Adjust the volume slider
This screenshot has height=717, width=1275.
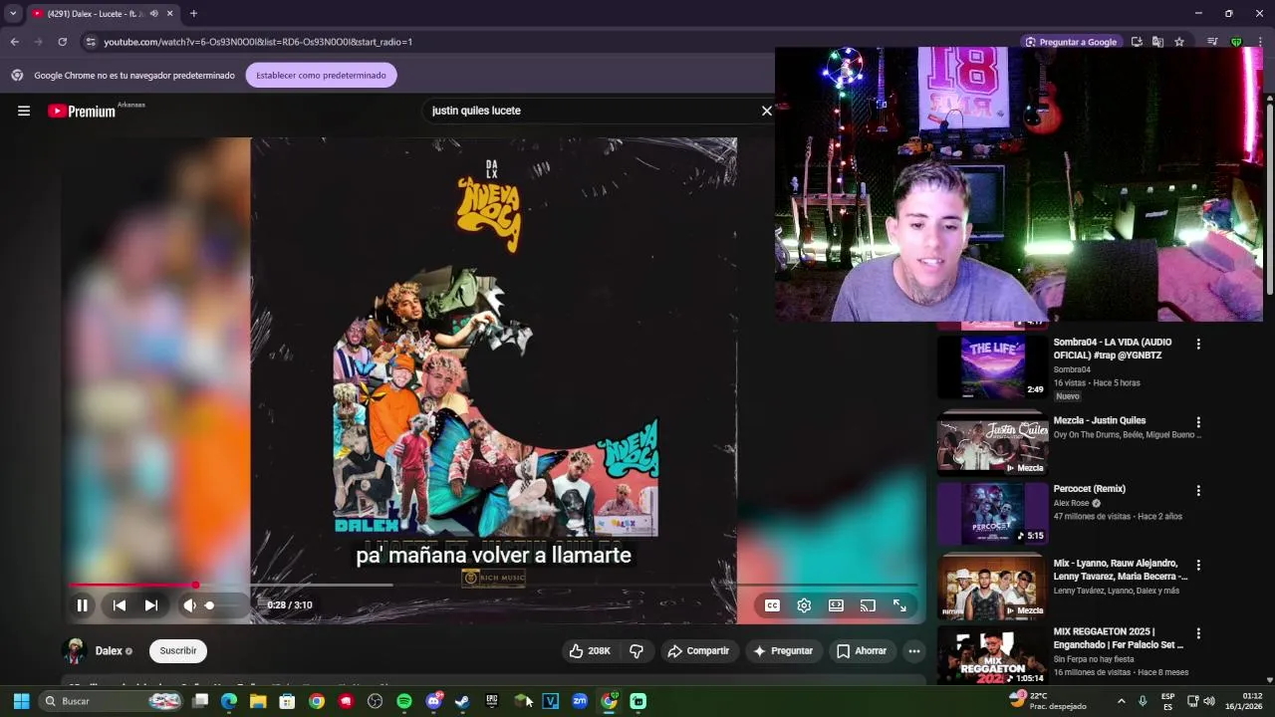224,605
